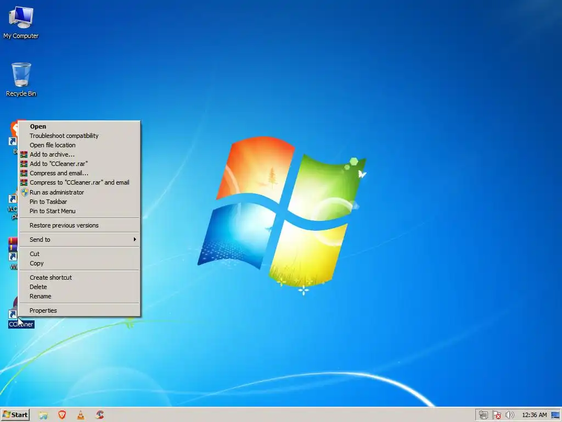The image size is (562, 422).
Task: Select Troubleshoot compatibility menu entry
Action: tap(79, 136)
